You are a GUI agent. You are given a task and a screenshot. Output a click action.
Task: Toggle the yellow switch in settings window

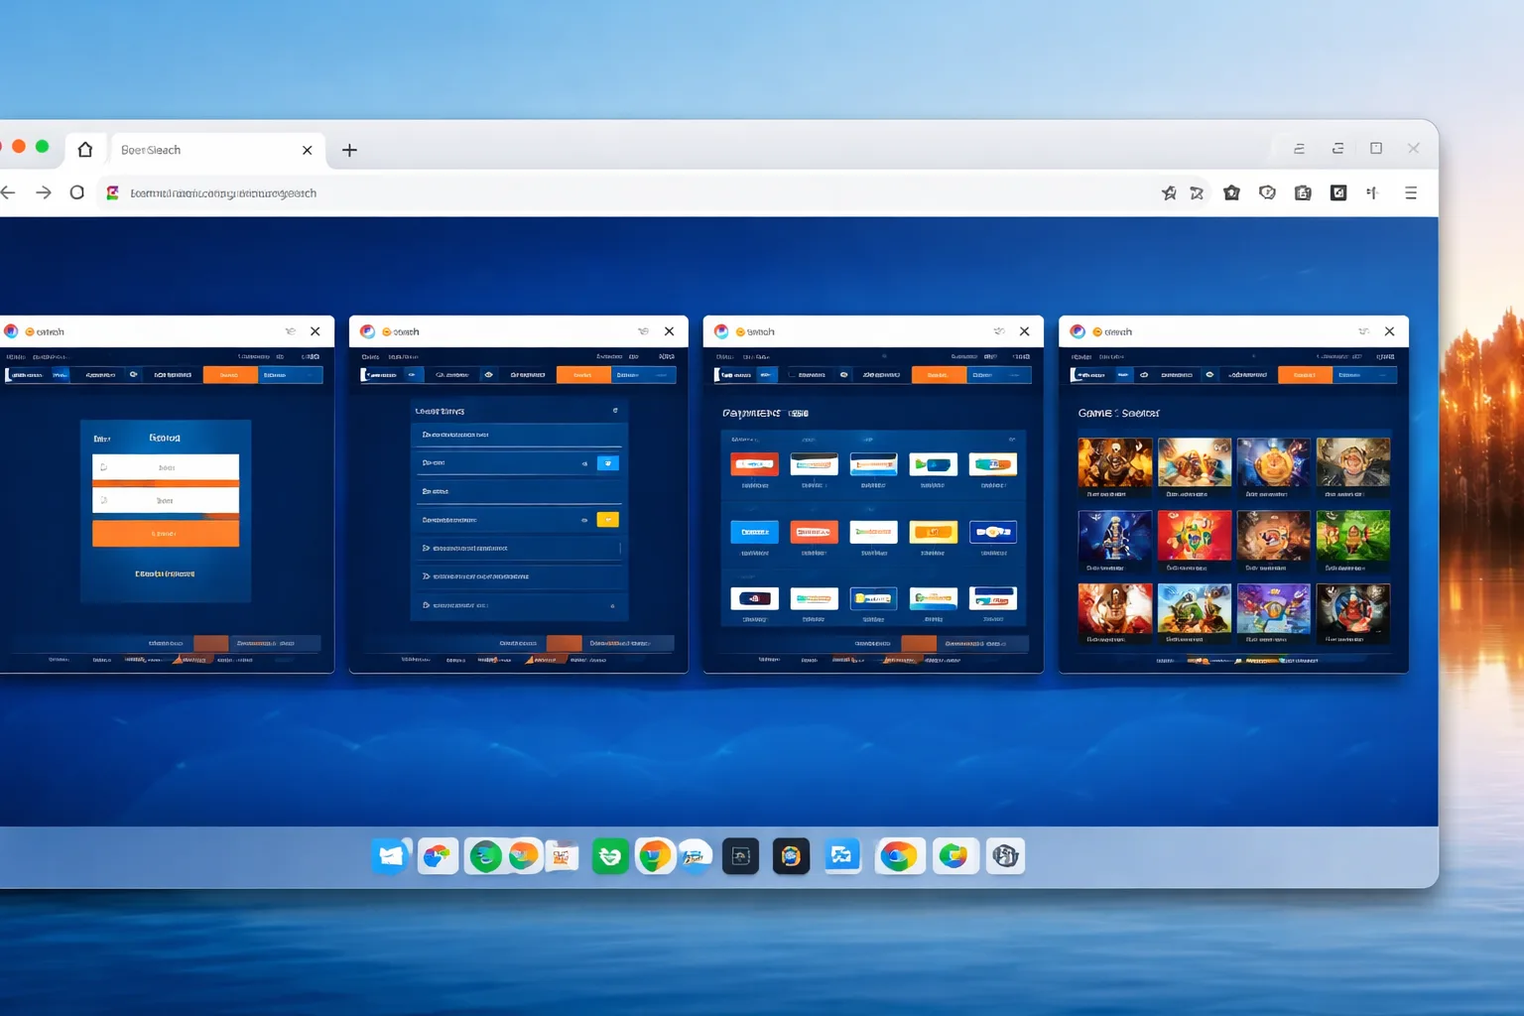pyautogui.click(x=608, y=520)
